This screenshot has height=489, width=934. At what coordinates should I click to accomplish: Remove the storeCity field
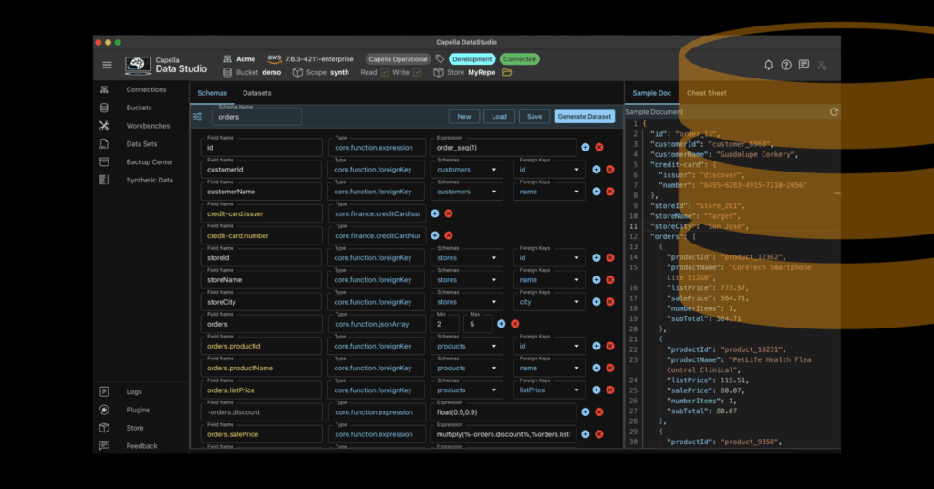pyautogui.click(x=610, y=301)
